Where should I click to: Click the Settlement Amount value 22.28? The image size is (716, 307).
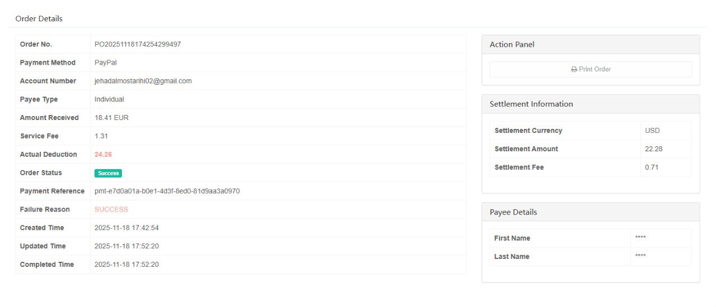[x=653, y=149]
